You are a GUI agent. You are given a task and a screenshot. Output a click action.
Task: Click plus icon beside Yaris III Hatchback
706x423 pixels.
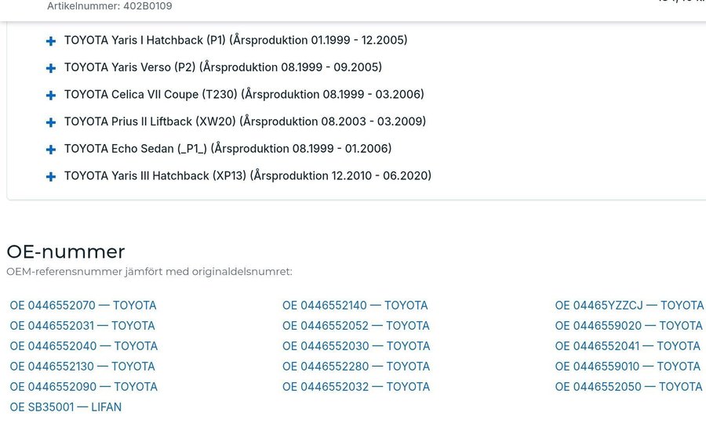point(51,177)
